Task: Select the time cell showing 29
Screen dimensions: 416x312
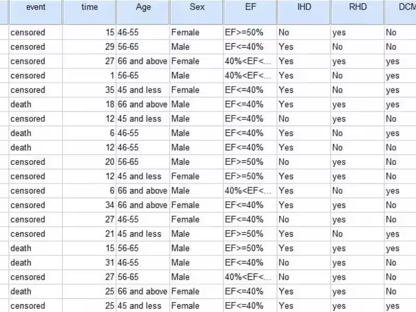Action: click(x=89, y=47)
